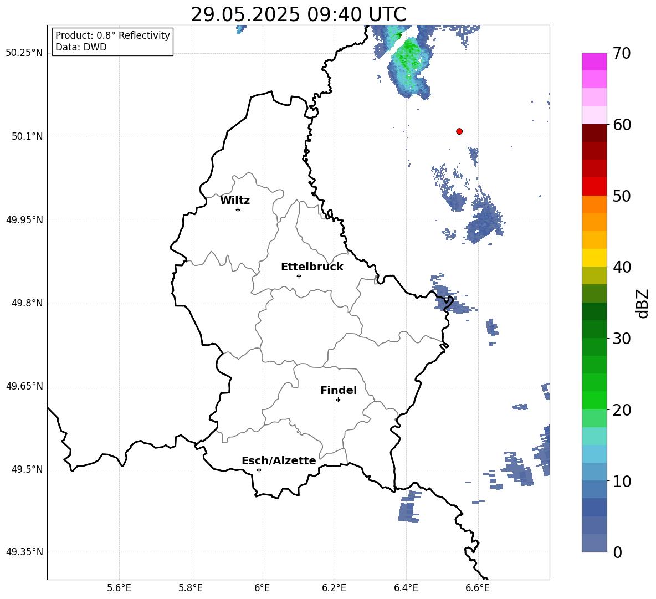Viewport: 656px width, 599px height.
Task: Click the 20 value on the colorbar
Action: coord(621,410)
